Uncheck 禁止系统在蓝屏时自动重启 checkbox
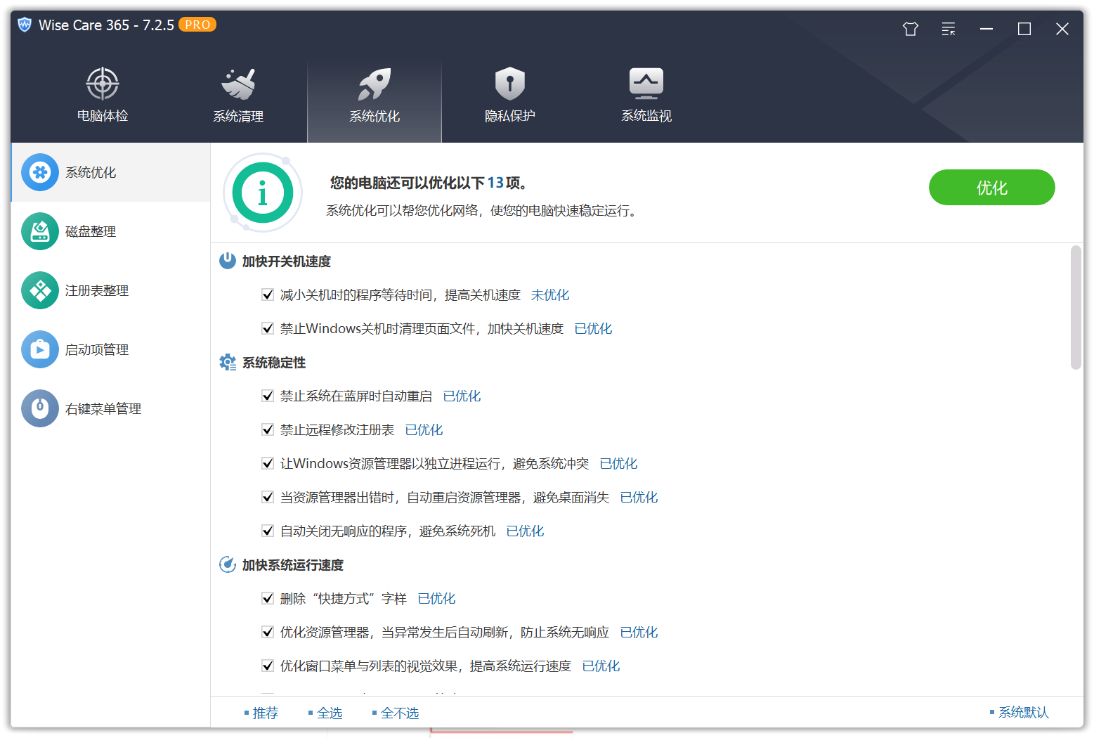The height and width of the screenshot is (738, 1094). [x=268, y=396]
